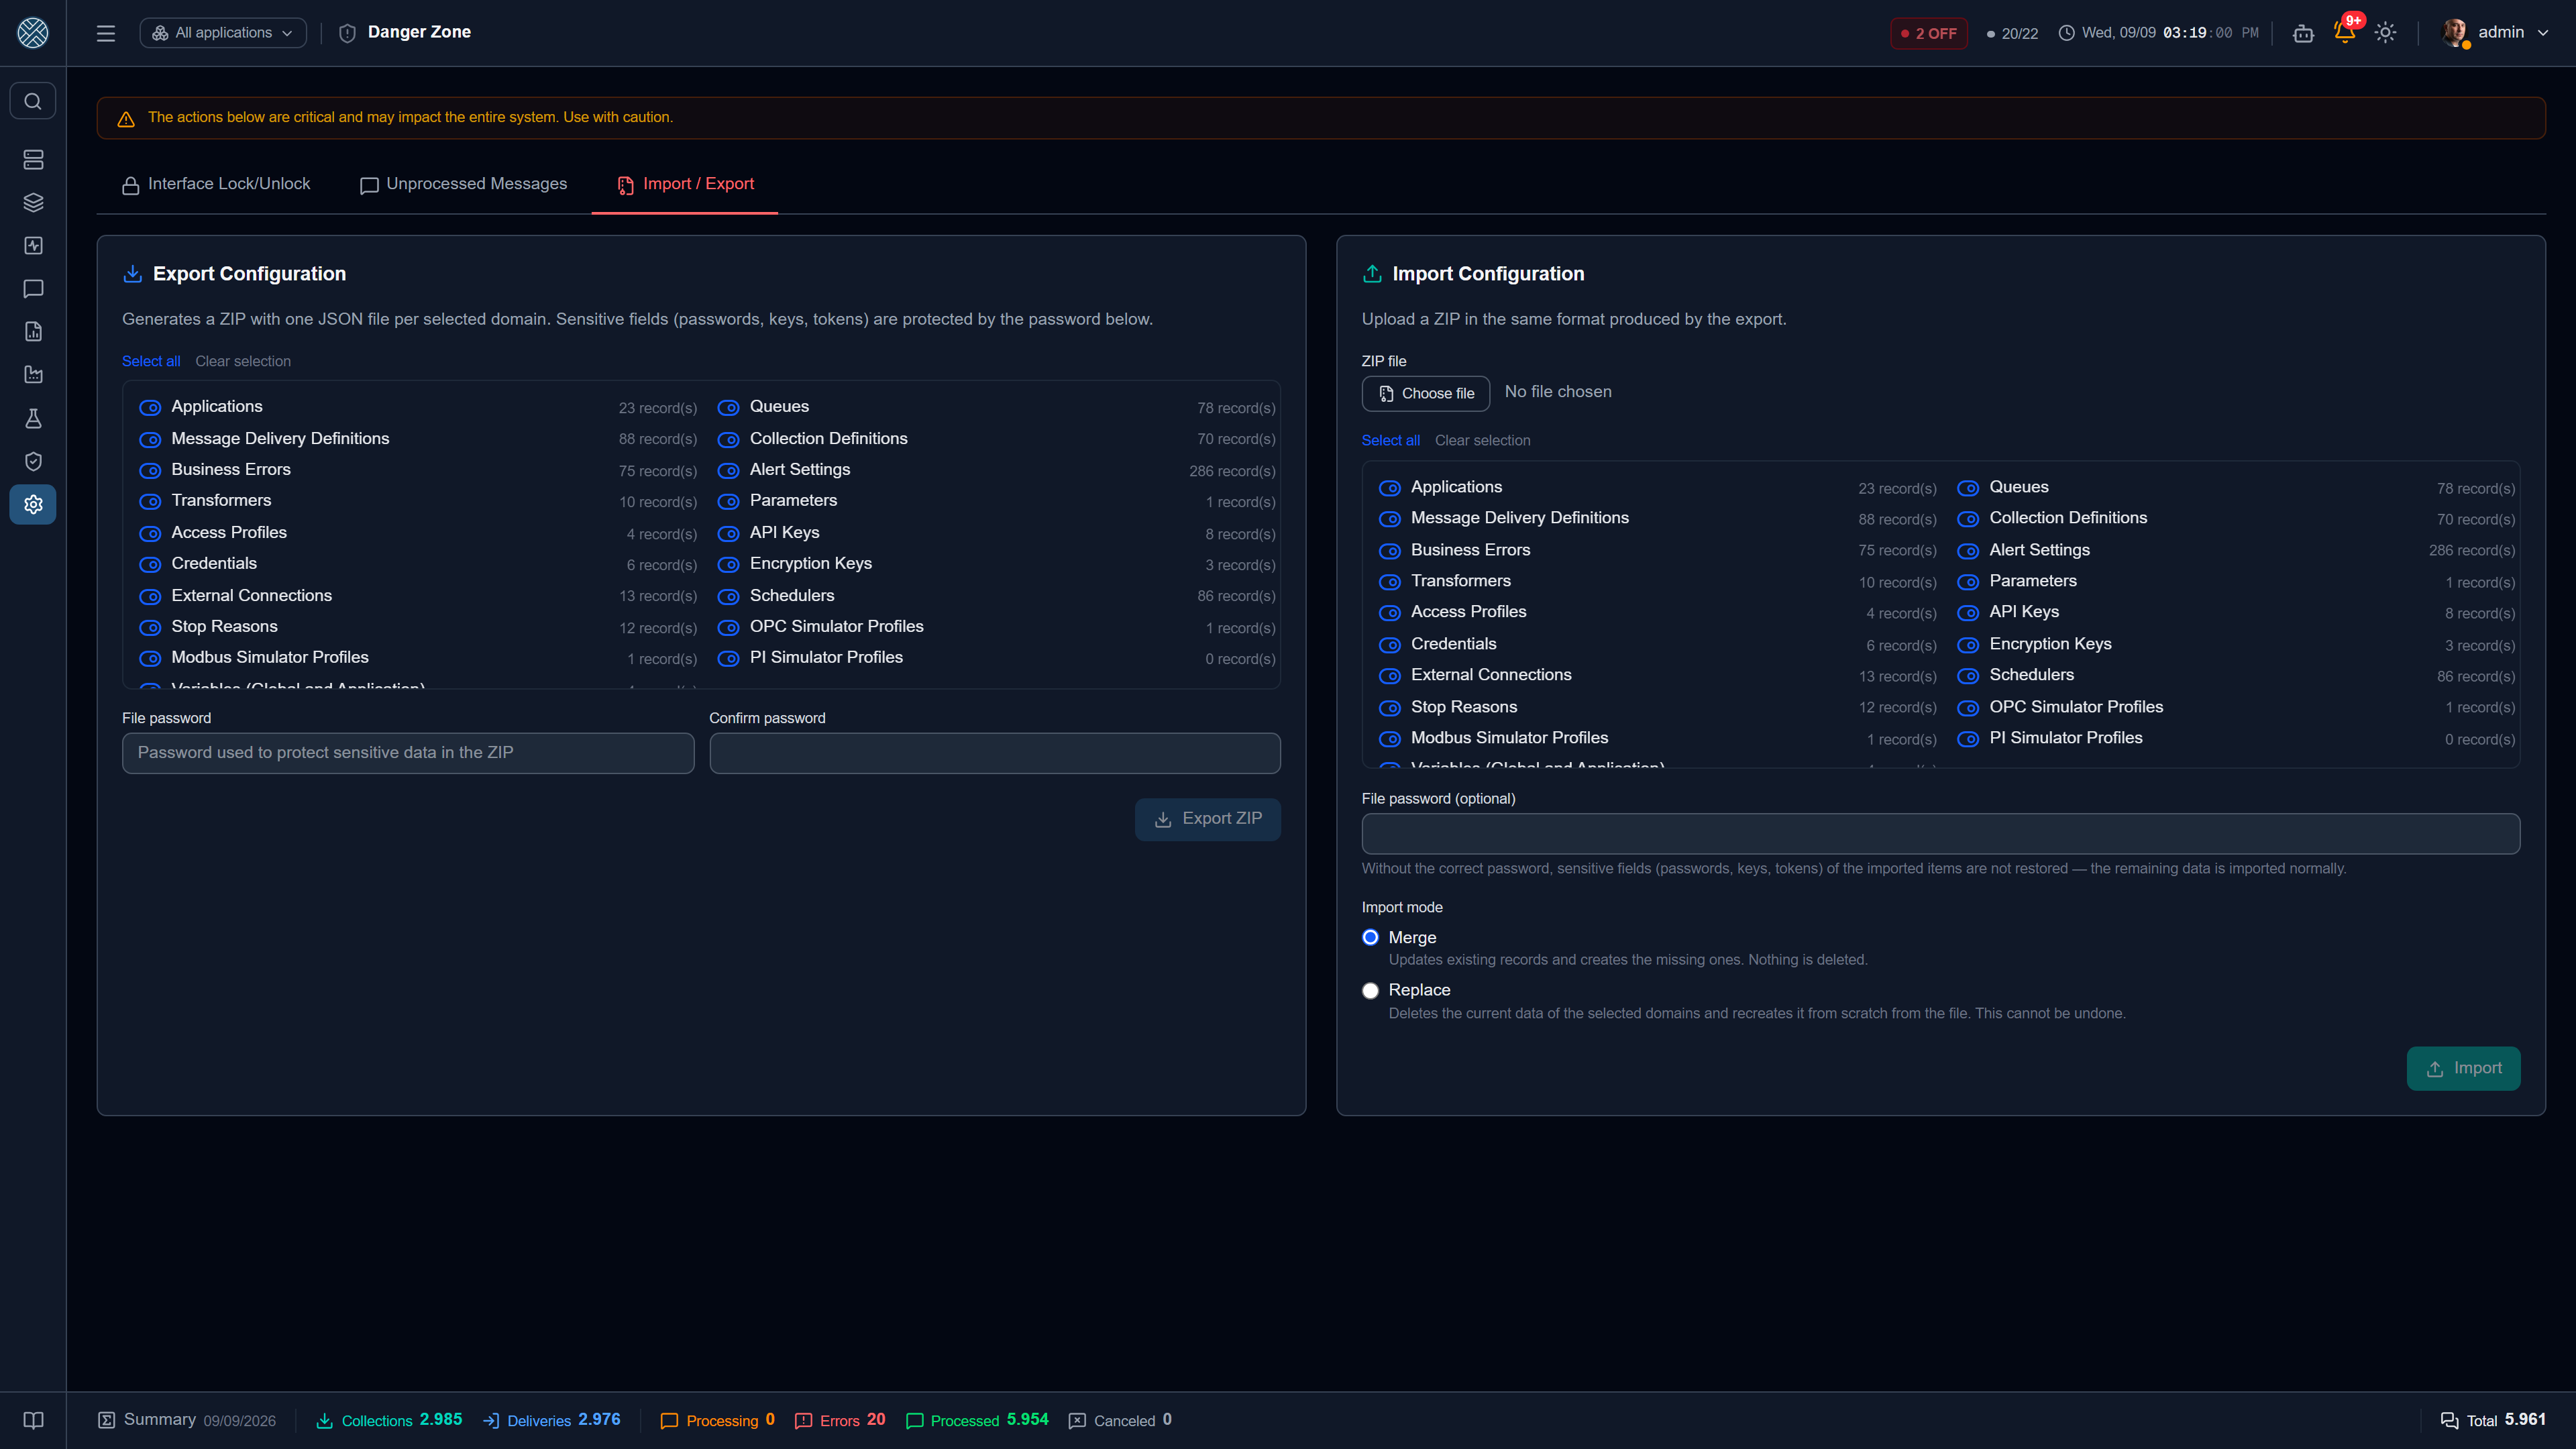Open the report document sidebar icon

(33, 332)
